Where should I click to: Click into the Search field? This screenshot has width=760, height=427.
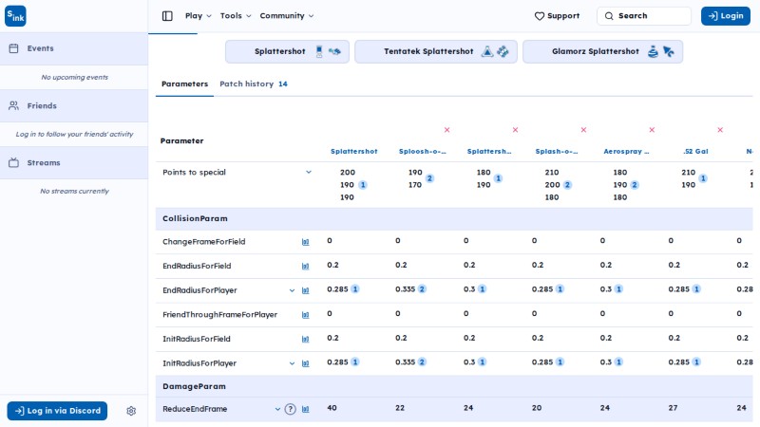click(644, 16)
